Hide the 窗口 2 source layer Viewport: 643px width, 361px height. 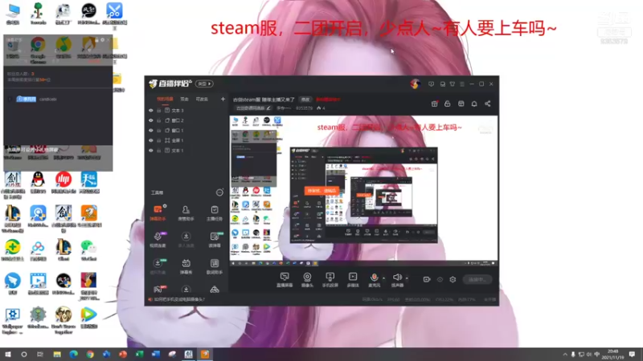pyautogui.click(x=151, y=120)
